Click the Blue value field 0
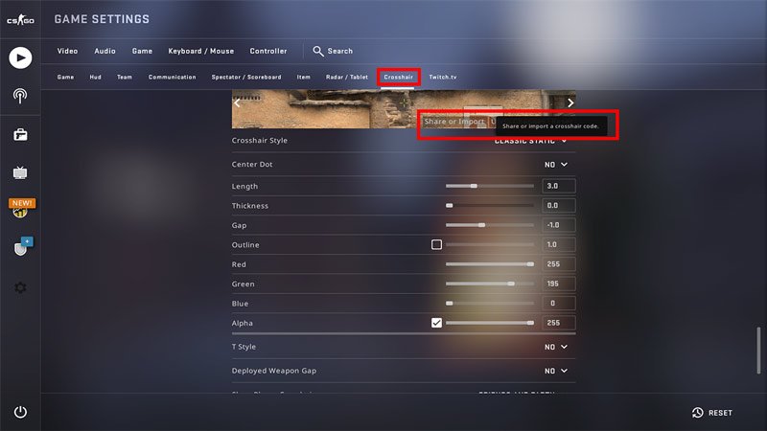This screenshot has width=767, height=431. tap(559, 303)
